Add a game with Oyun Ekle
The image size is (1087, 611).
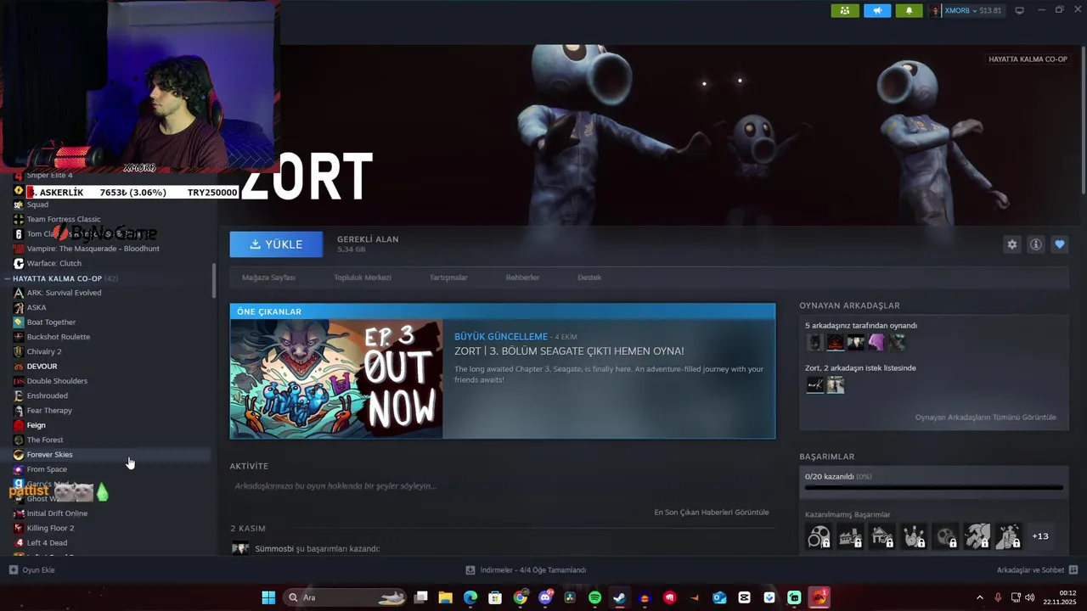[x=32, y=570]
